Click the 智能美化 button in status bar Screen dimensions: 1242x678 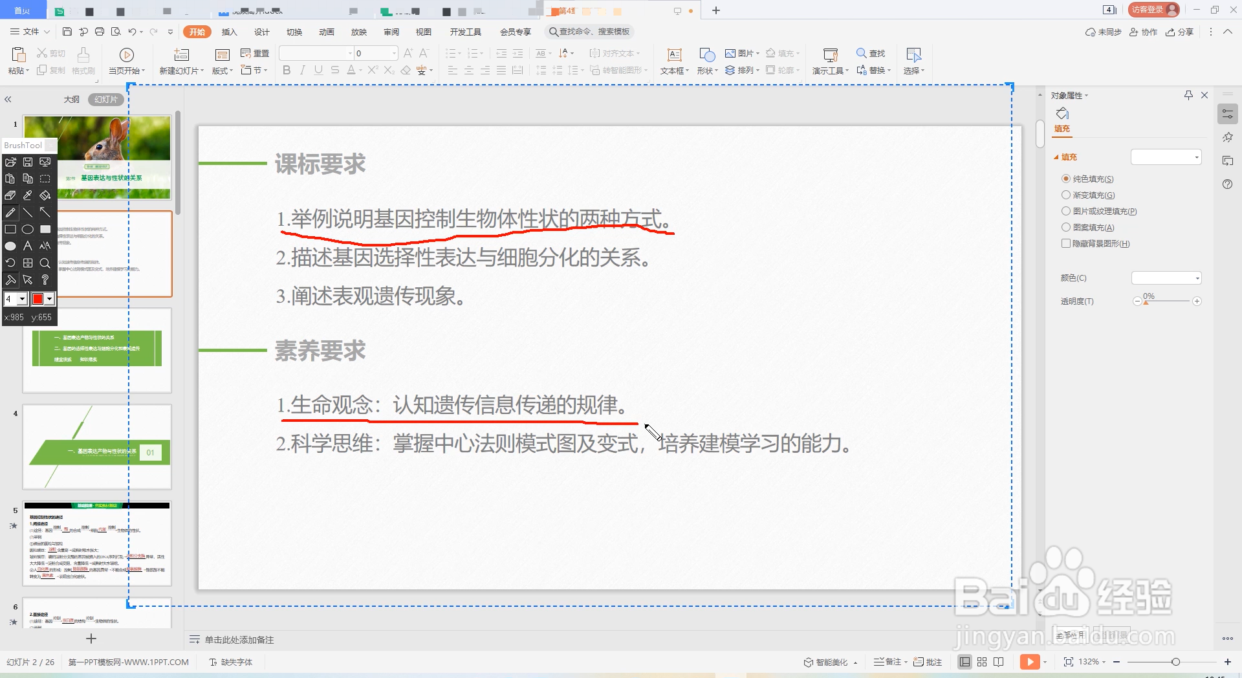click(x=830, y=662)
